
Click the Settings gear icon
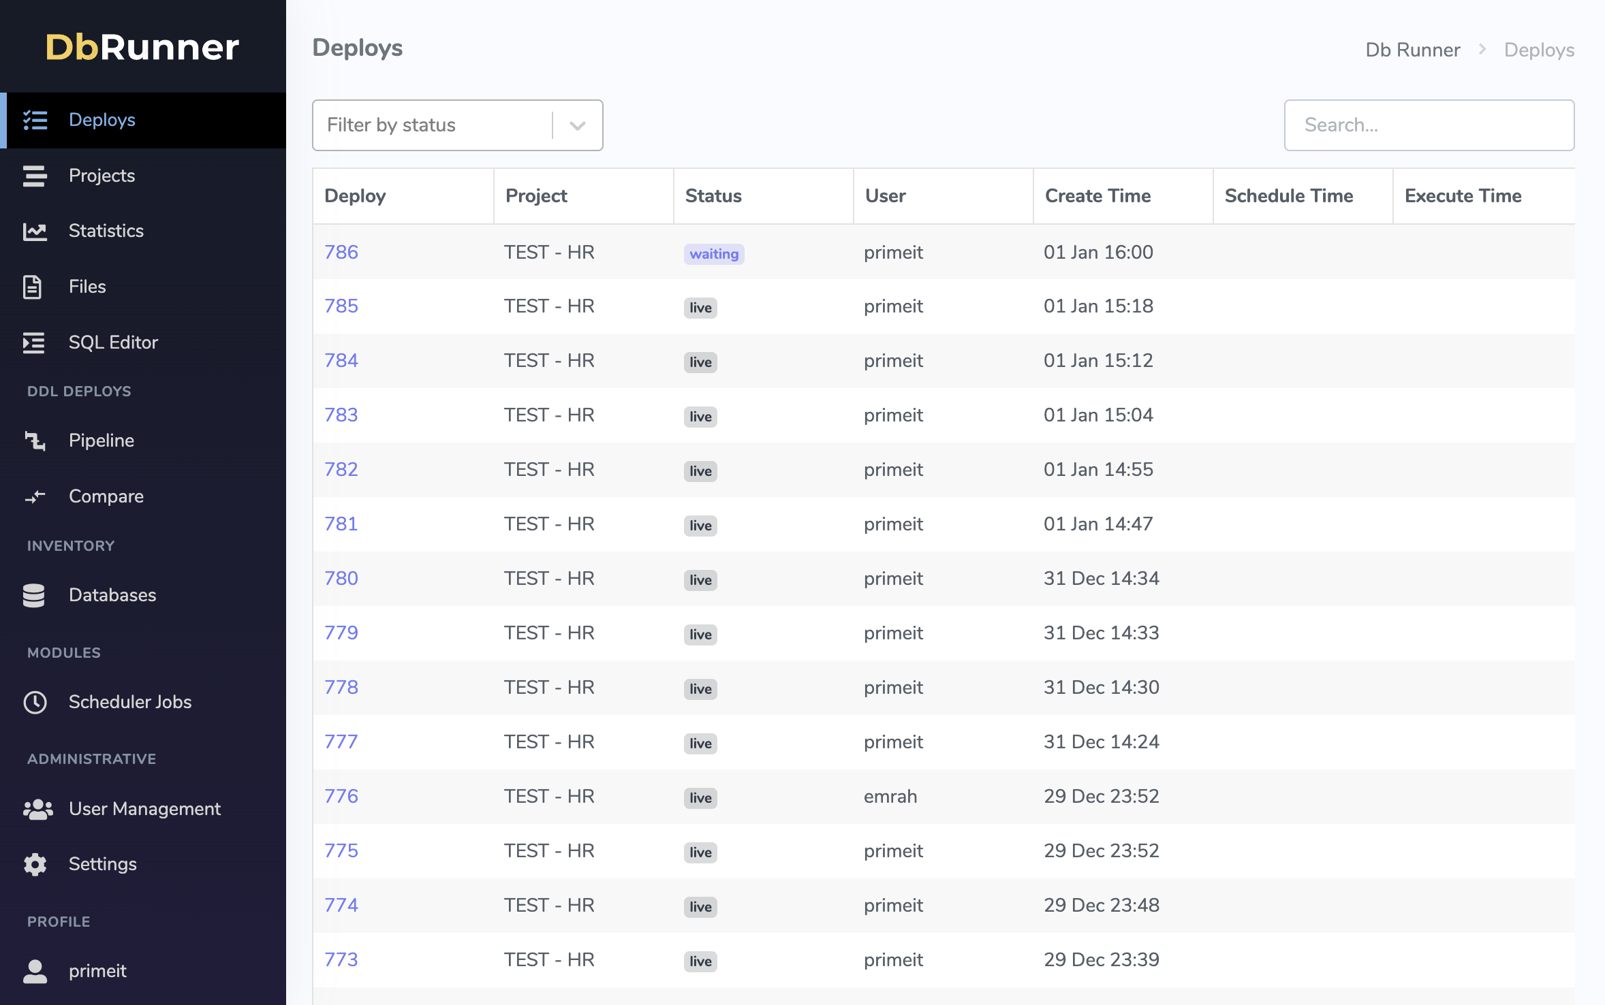[x=35, y=864]
